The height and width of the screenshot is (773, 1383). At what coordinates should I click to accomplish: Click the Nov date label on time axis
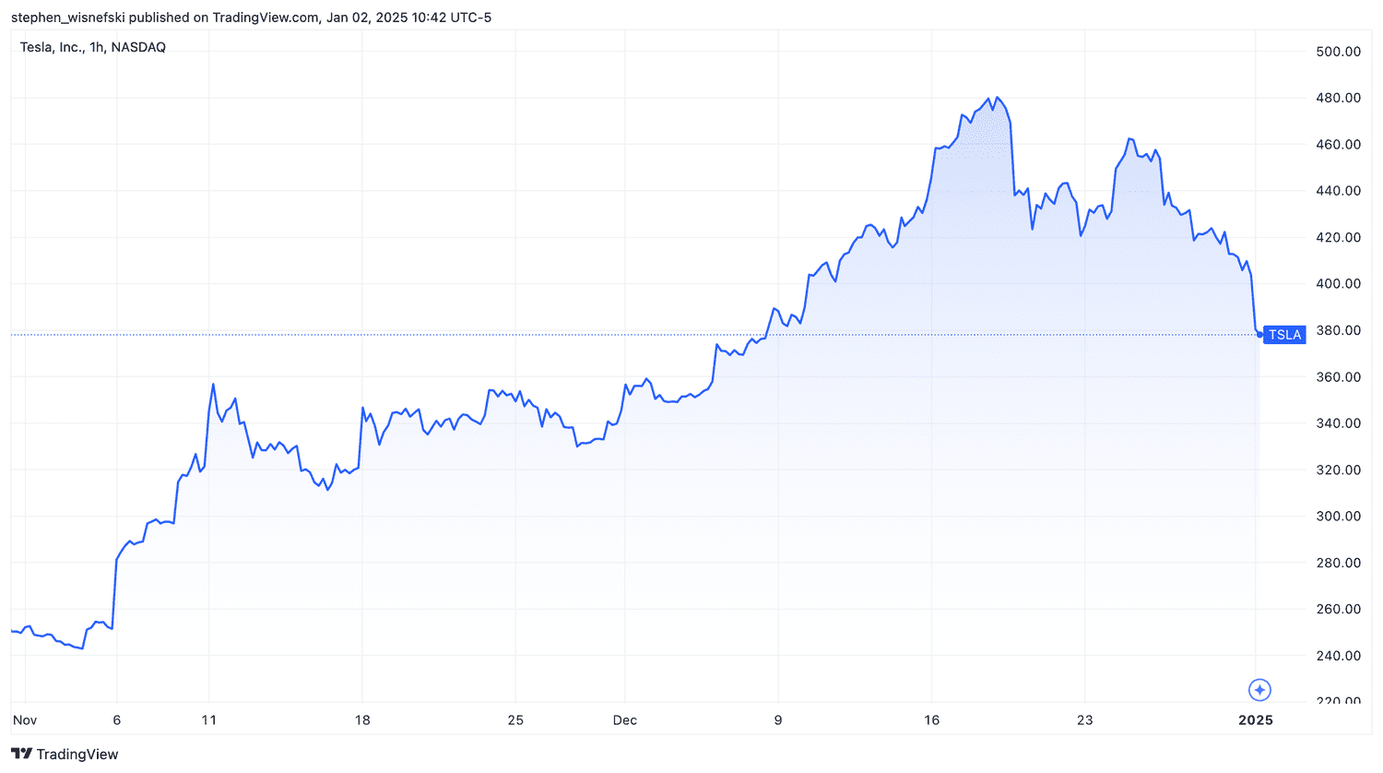point(25,720)
